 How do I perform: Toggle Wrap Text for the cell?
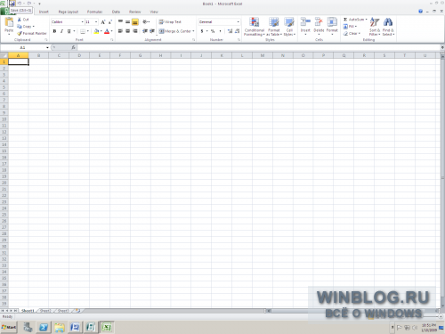click(x=170, y=22)
